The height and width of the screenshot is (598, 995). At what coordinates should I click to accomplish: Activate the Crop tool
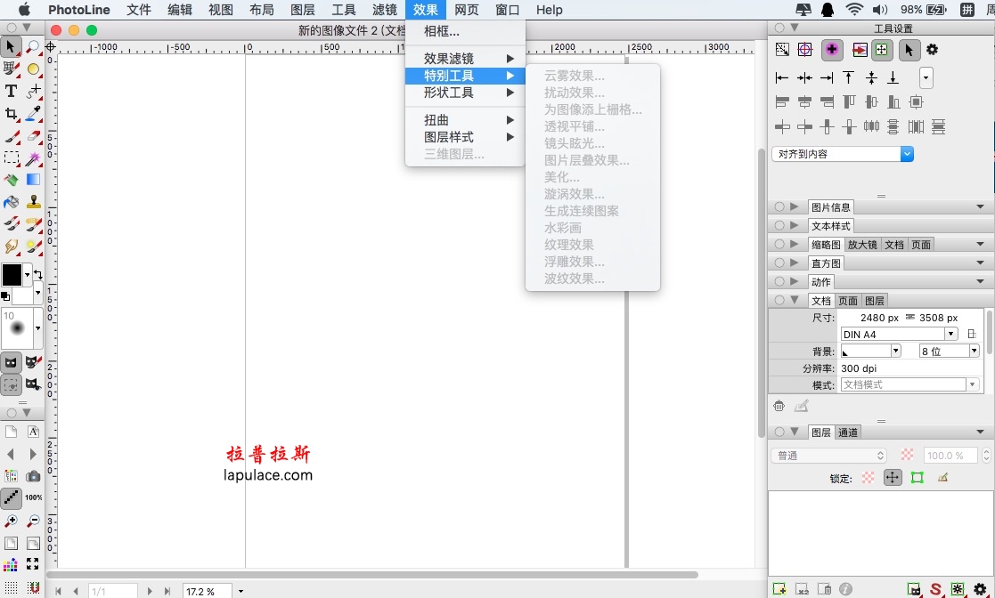point(11,114)
